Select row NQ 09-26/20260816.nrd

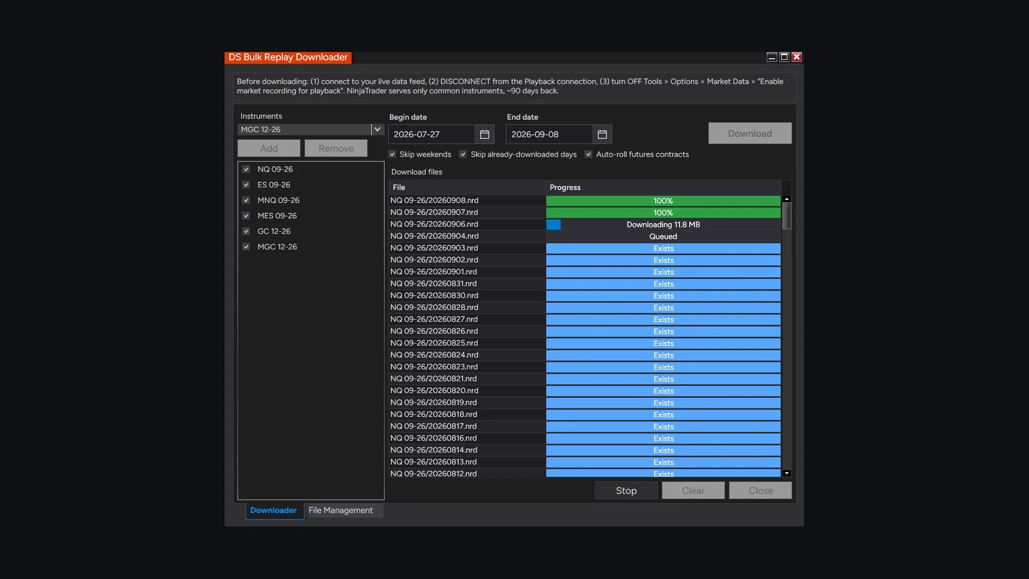click(x=585, y=438)
